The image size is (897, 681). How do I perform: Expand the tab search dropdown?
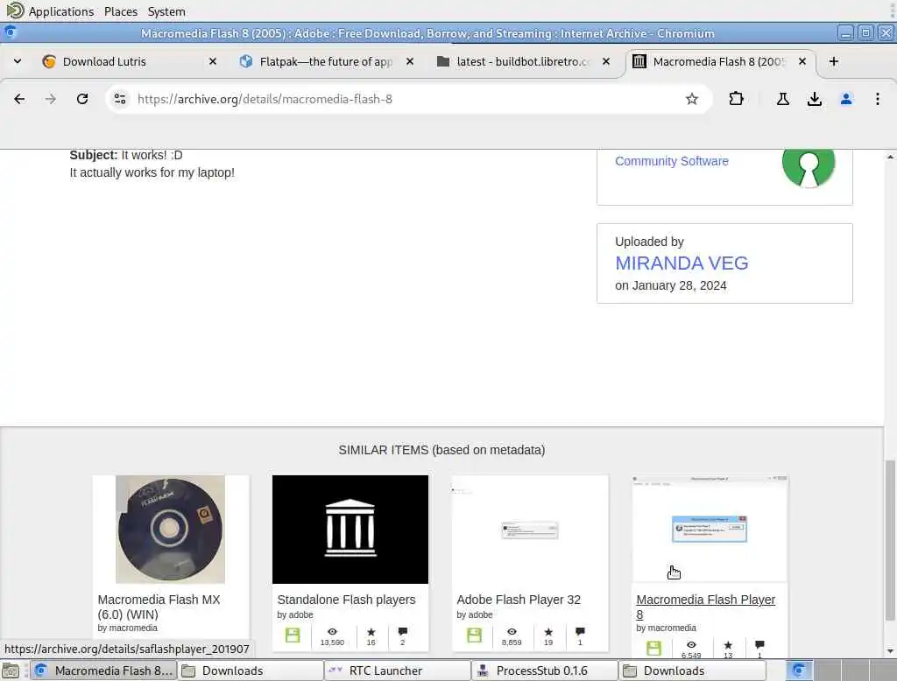click(x=18, y=61)
